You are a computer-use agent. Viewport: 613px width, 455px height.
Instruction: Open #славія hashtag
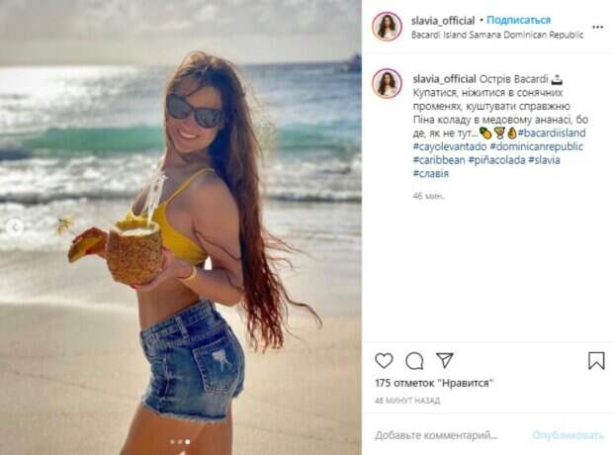tap(431, 173)
